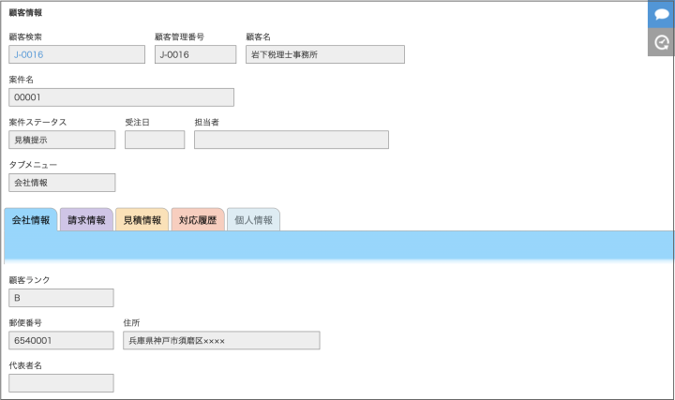
Task: Open the 顧客ランク field showing B
Action: (61, 298)
